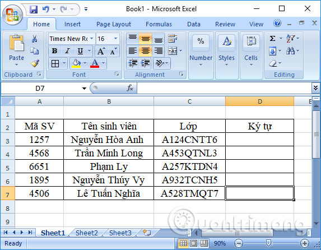This screenshot has width=321, height=250.
Task: Use the Clear eraser tool
Action: click(273, 63)
